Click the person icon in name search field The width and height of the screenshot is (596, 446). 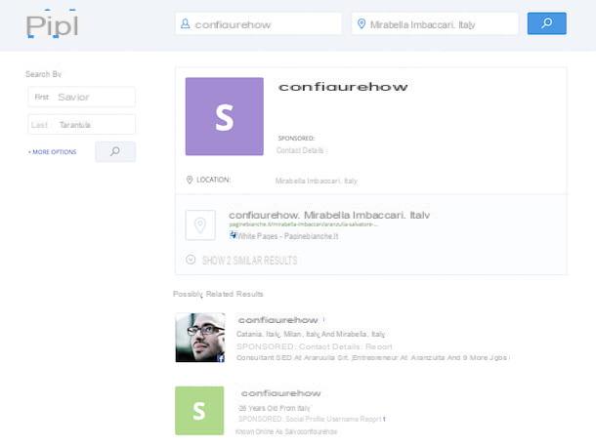pyautogui.click(x=185, y=24)
